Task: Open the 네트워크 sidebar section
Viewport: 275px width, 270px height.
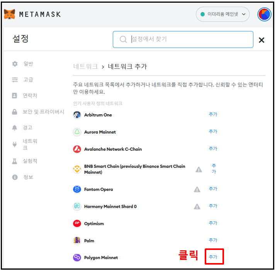Action: [x=30, y=144]
